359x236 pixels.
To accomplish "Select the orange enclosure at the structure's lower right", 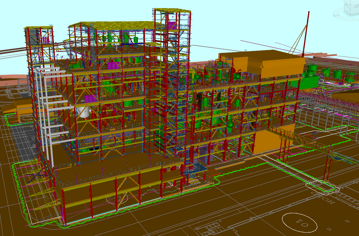I will click(274, 139).
